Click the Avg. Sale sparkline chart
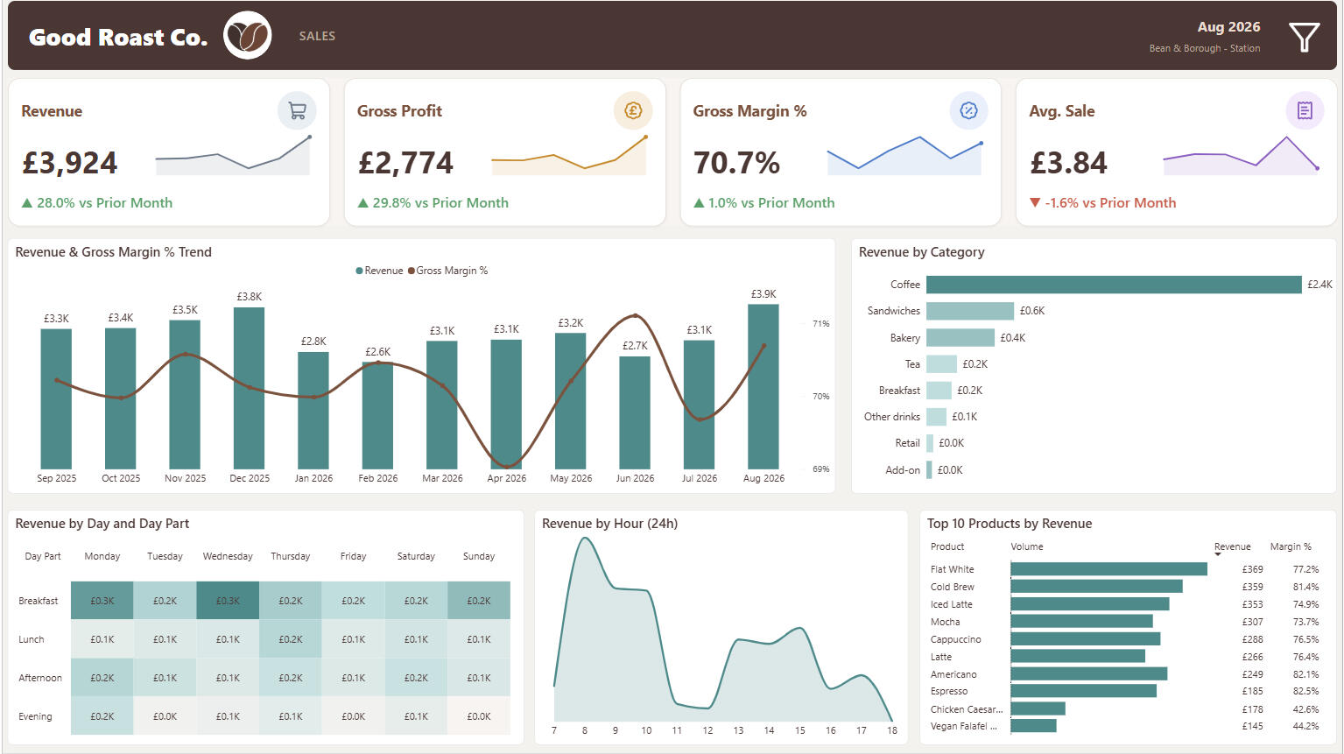Screen dimensions: 1344x754 [x=1241, y=155]
